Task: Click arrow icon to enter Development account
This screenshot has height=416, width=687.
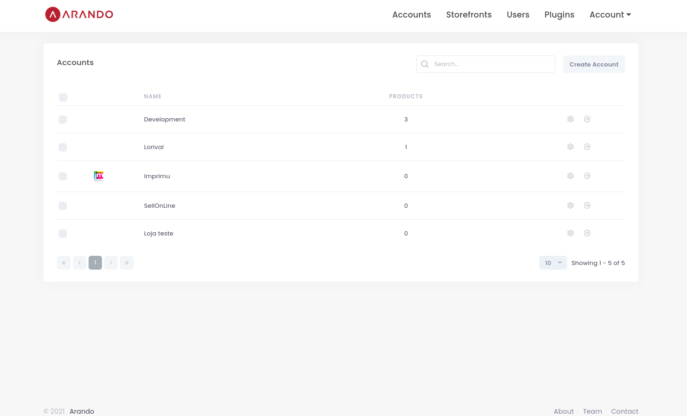Action: click(587, 119)
